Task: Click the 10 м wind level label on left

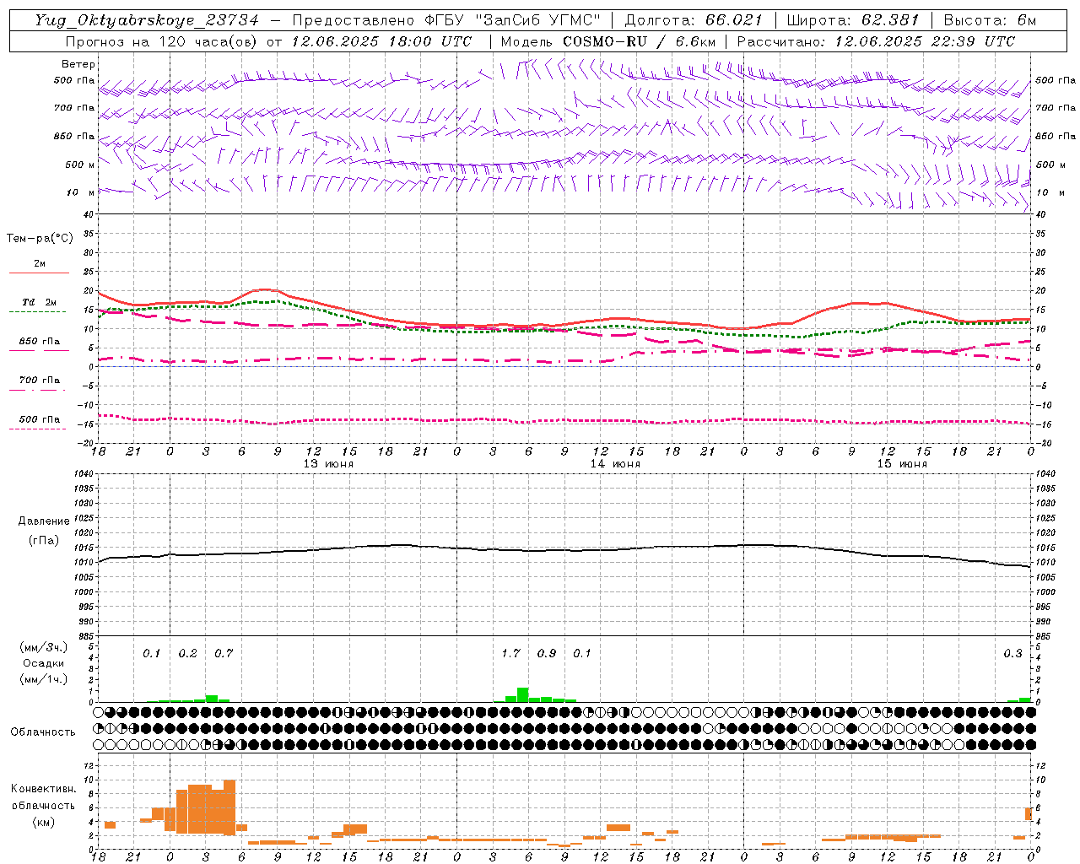Action: click(x=80, y=192)
